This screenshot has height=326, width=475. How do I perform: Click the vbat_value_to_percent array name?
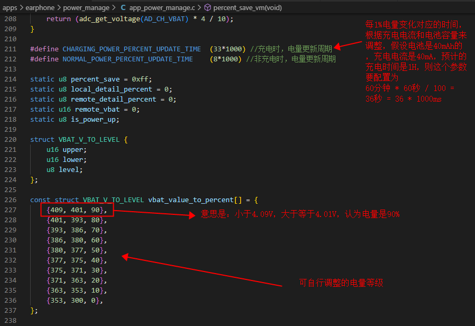[x=191, y=200]
